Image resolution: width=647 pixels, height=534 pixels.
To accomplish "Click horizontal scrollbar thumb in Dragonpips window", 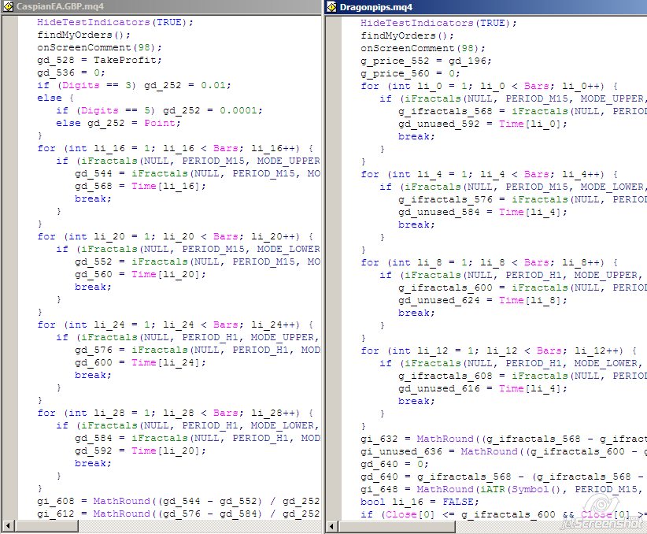I will click(x=397, y=527).
